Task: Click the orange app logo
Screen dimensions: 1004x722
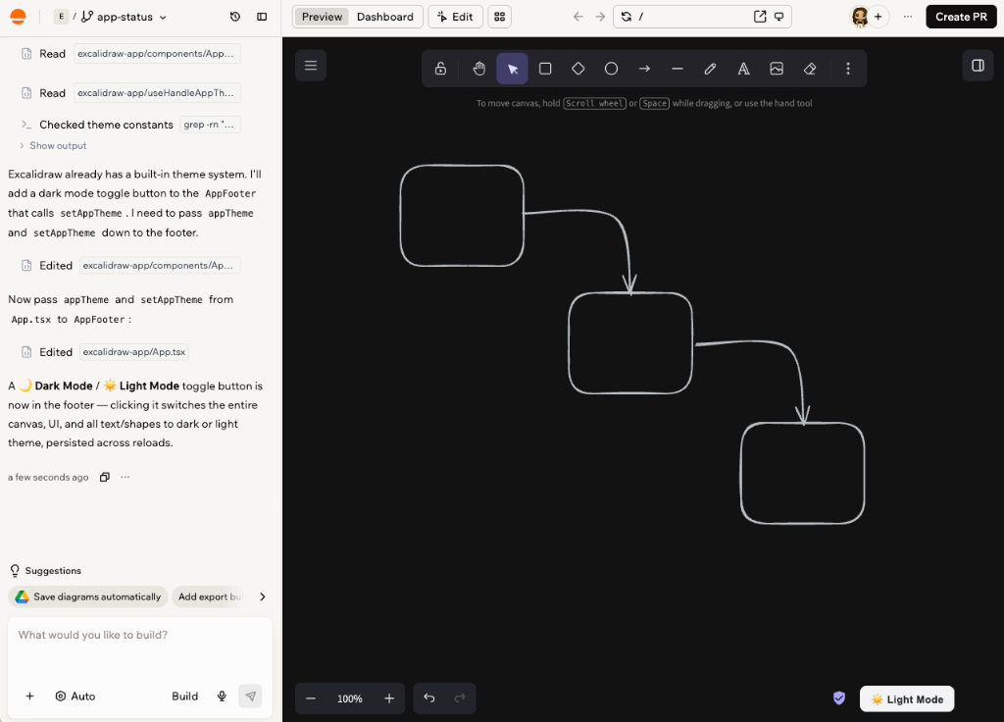Action: (x=19, y=17)
